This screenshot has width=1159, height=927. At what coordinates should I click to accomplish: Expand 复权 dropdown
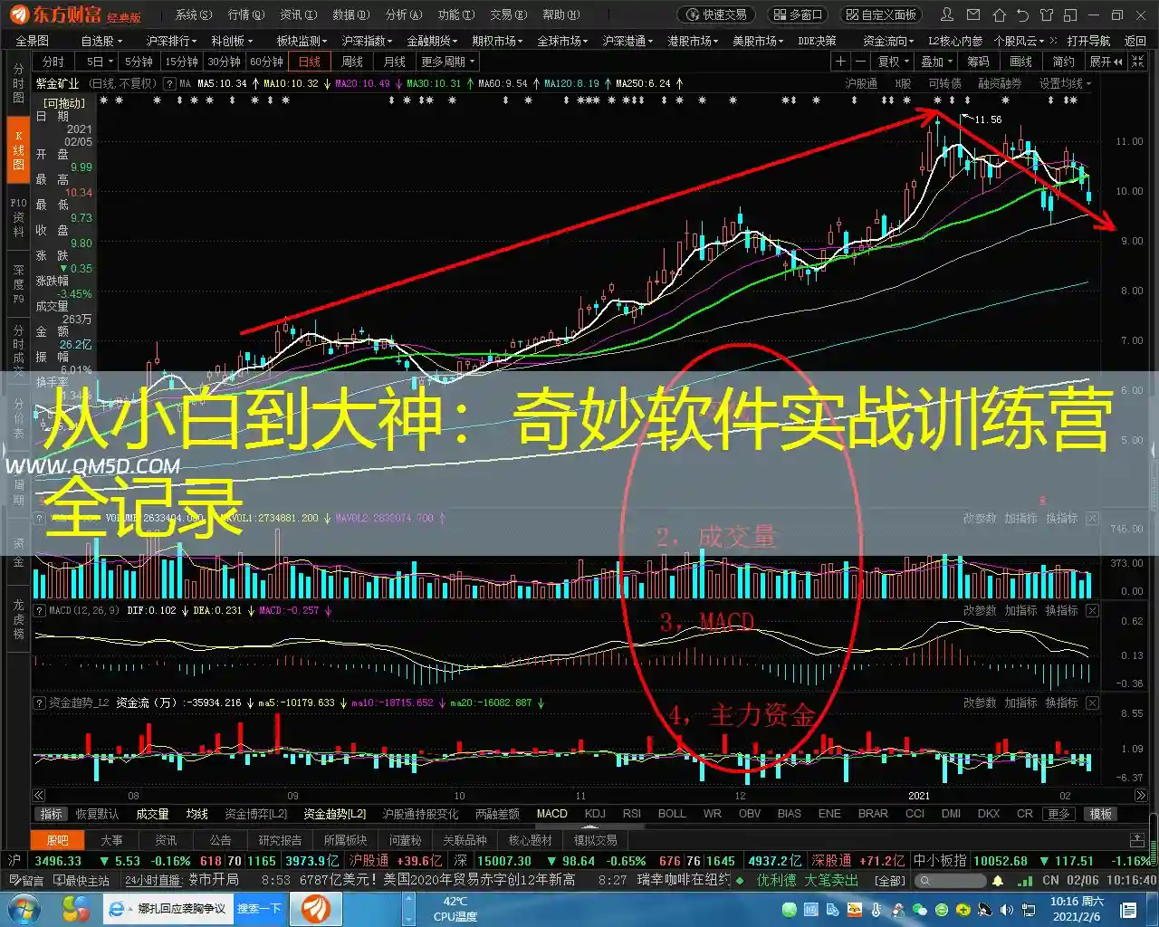pos(894,62)
